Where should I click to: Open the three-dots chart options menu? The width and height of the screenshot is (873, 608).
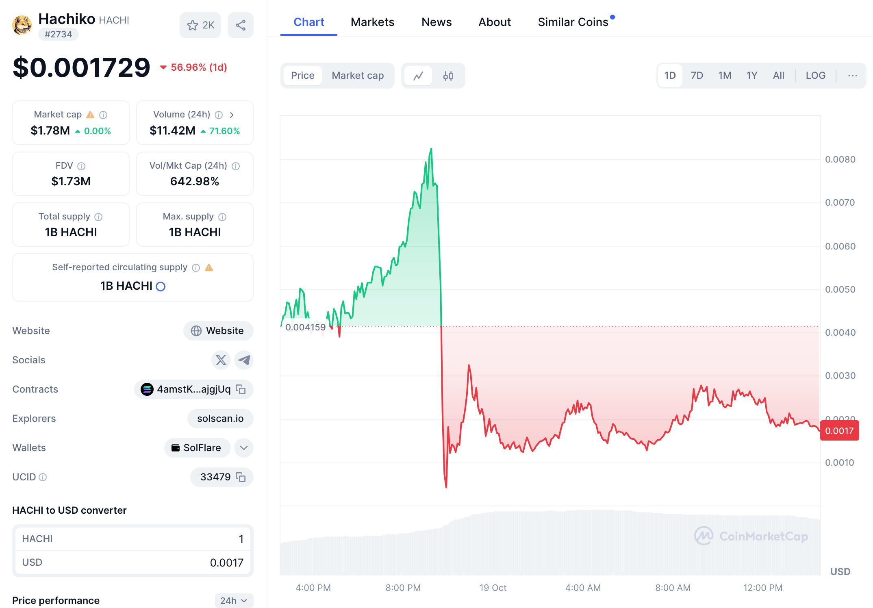(853, 76)
